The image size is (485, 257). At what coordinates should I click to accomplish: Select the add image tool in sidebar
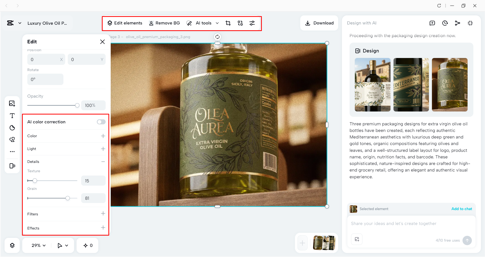[12, 104]
